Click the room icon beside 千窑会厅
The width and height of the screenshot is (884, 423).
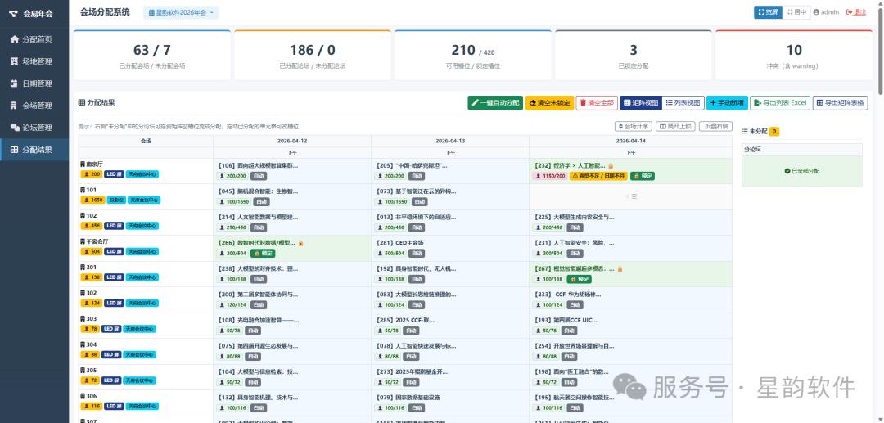[x=83, y=241]
